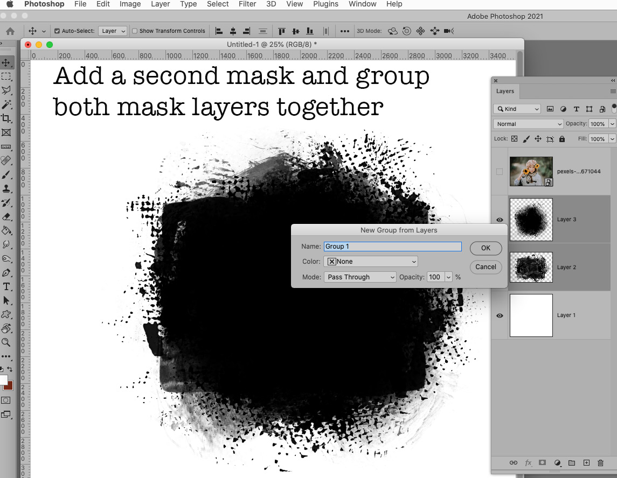Select the Magic Wand tool
Screen dimensions: 617x478
click(x=6, y=104)
